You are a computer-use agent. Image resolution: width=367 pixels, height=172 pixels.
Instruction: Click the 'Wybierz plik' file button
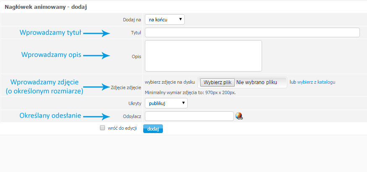click(x=218, y=82)
